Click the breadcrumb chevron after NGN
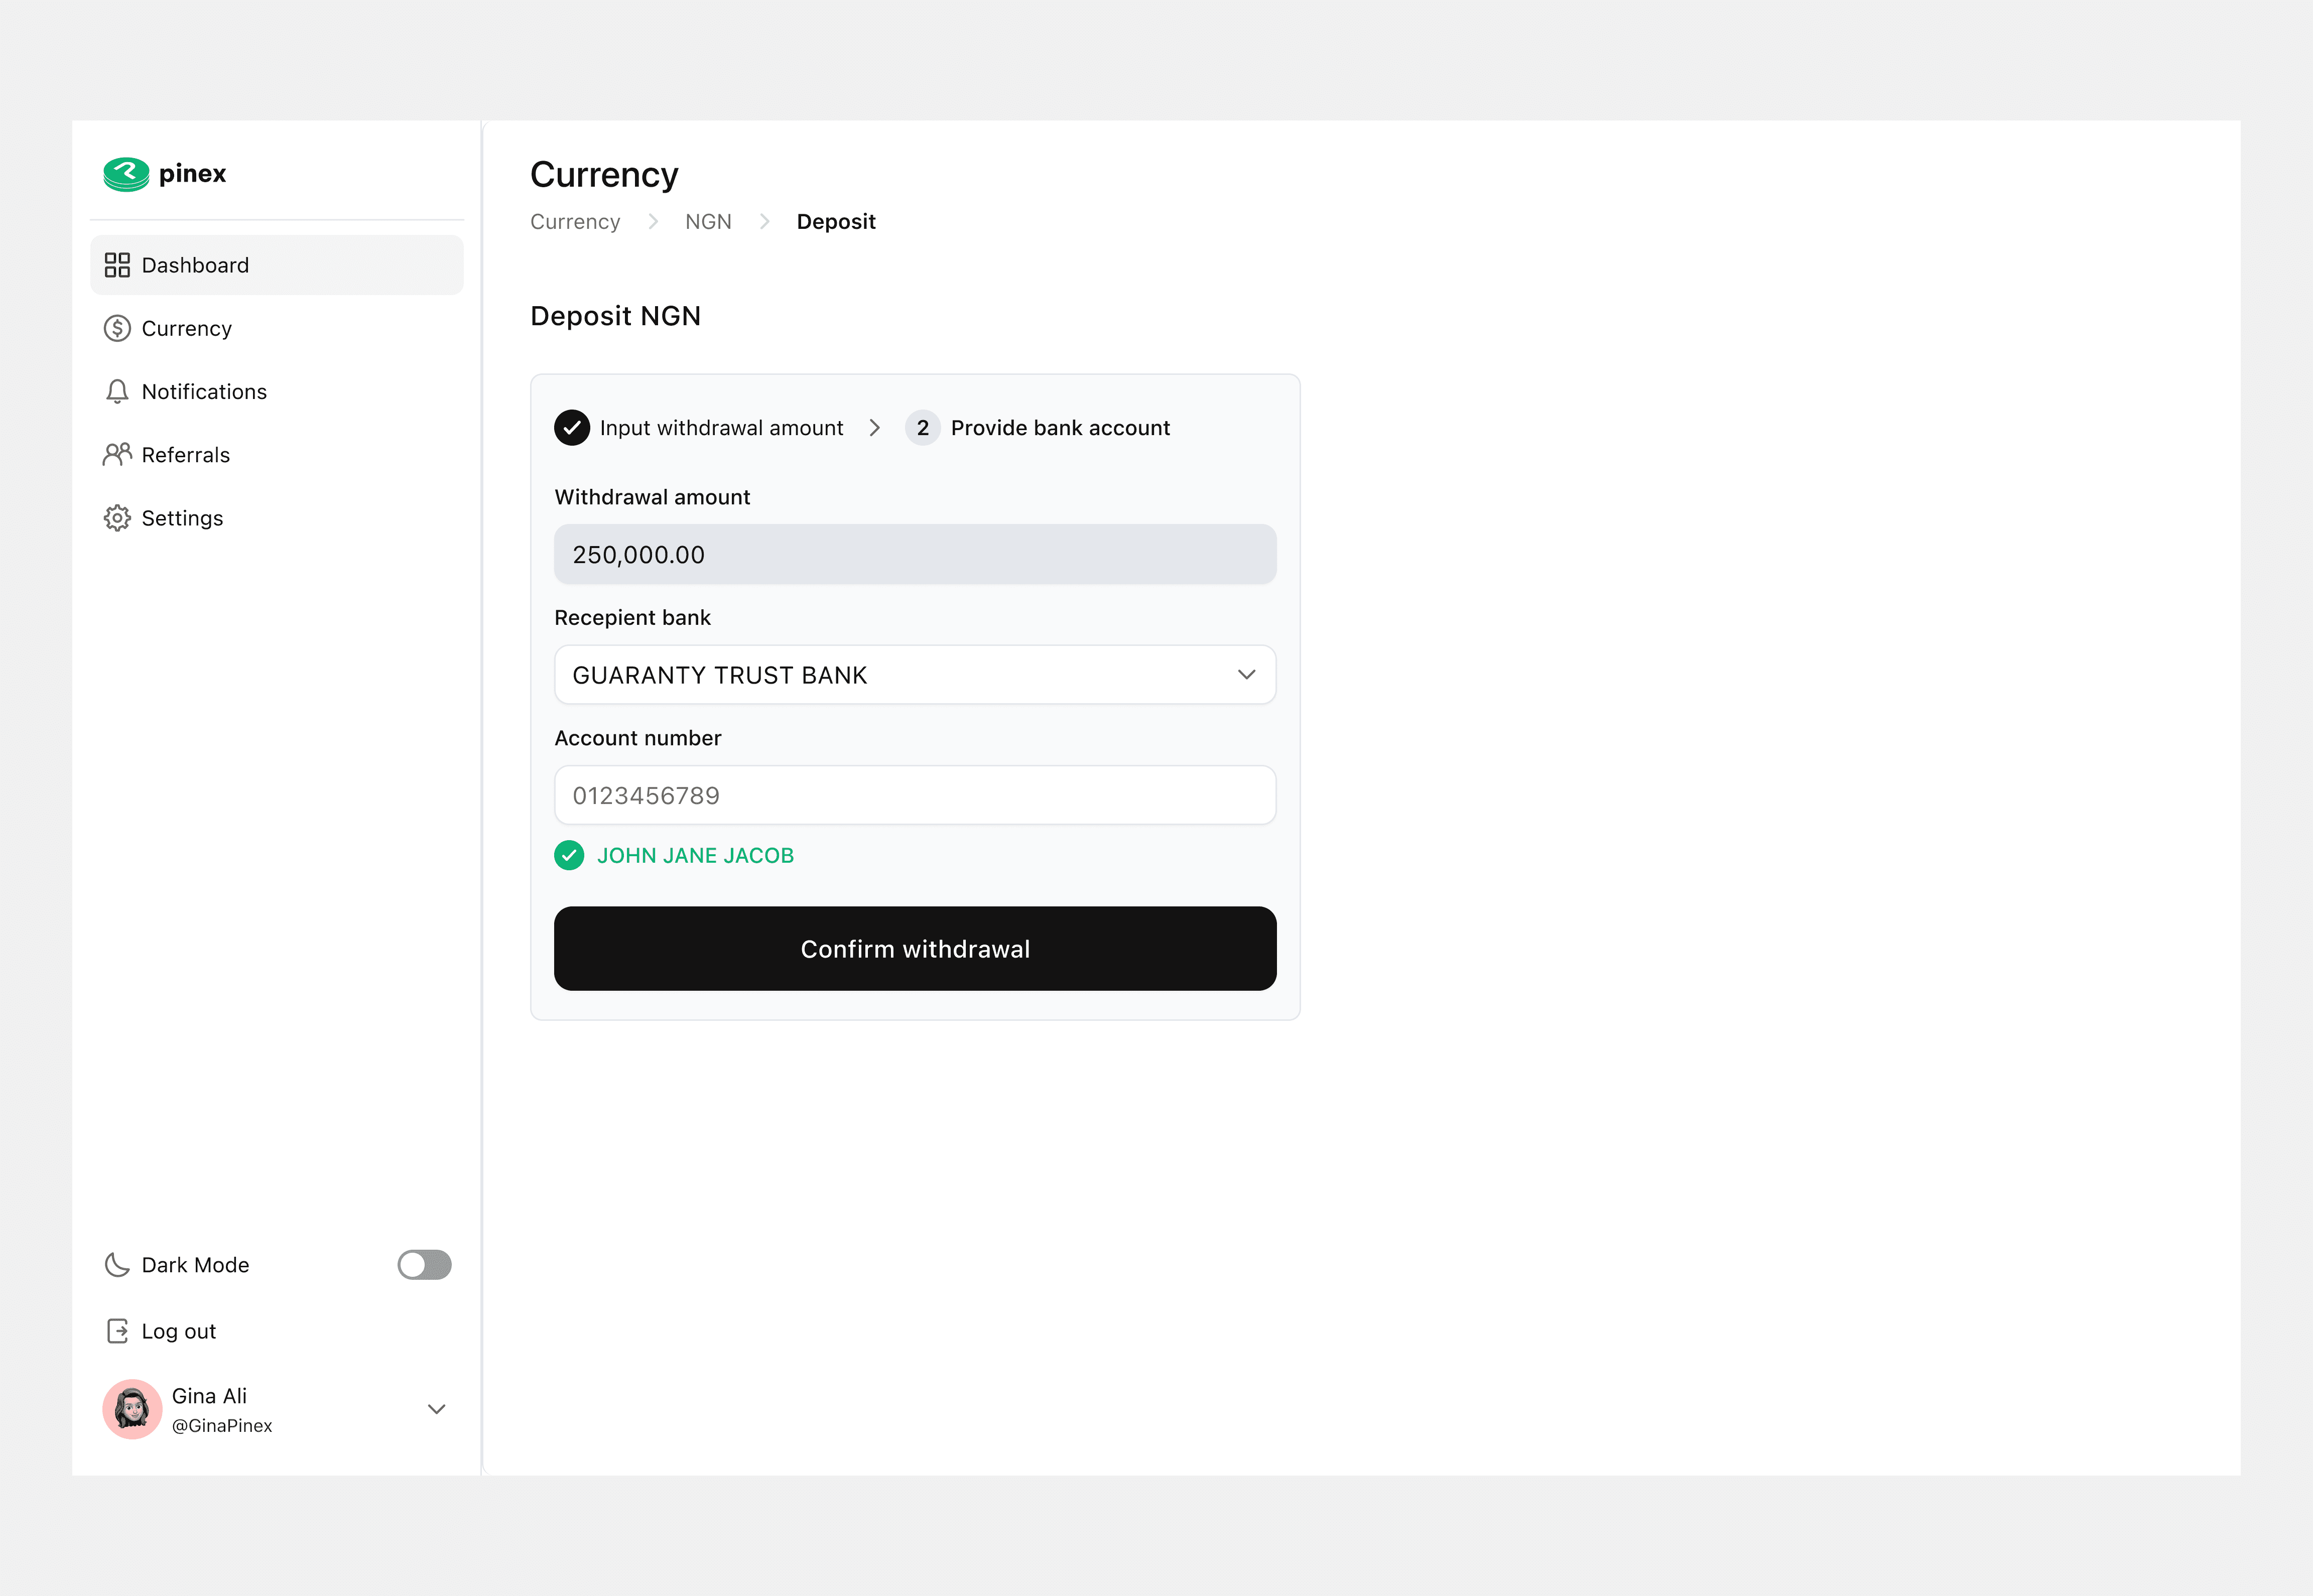Screen dimensions: 2313x1596 coord(765,221)
